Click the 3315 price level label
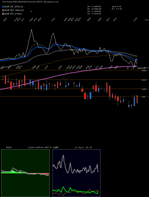This screenshot has height=197, width=149. [x=144, y=80]
